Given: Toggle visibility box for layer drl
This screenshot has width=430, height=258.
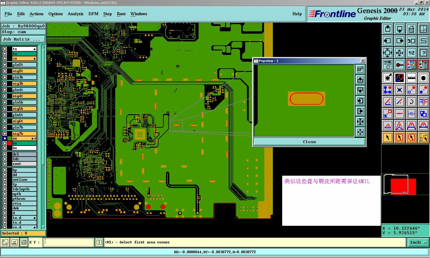Looking at the screenshot, I should (x=5, y=154).
